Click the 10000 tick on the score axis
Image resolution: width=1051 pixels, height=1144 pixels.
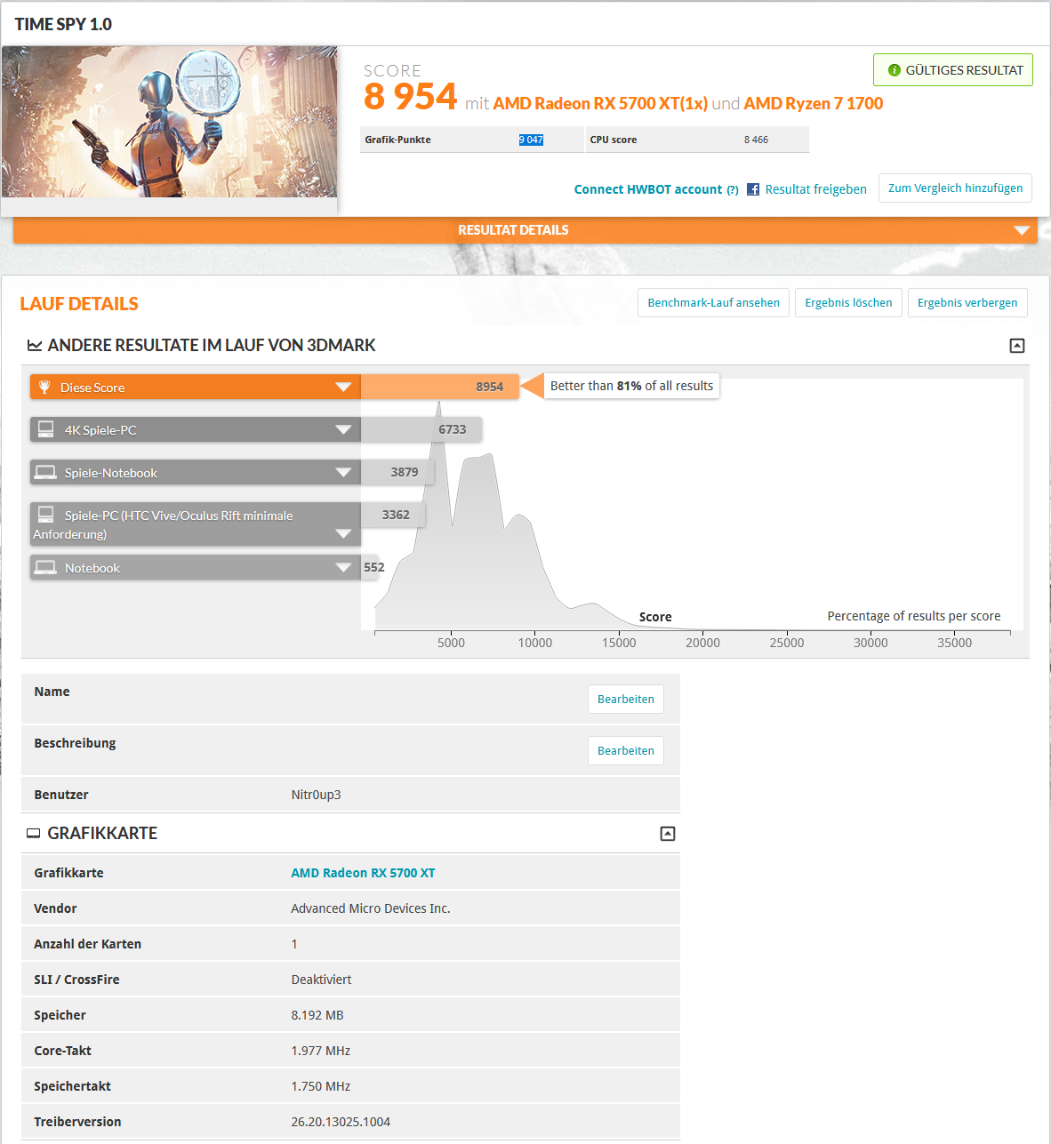[x=535, y=643]
